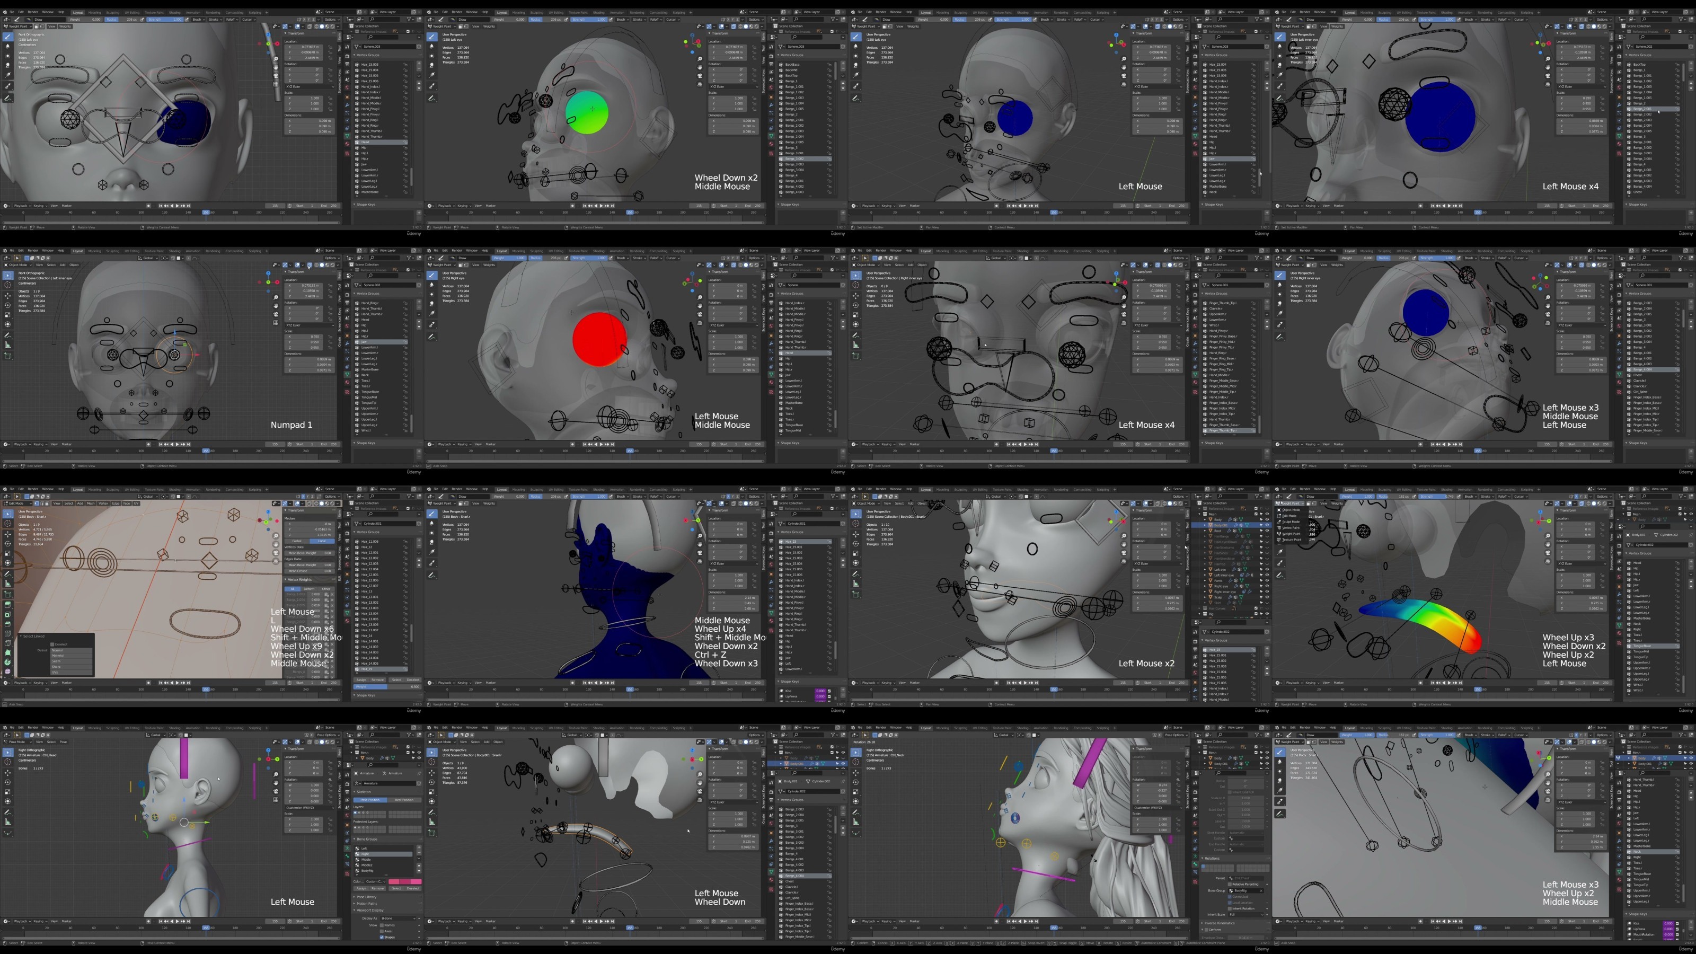Open File menu in Front Orthographic weight-paint frame
This screenshot has height=954, width=1696.
coord(12,13)
